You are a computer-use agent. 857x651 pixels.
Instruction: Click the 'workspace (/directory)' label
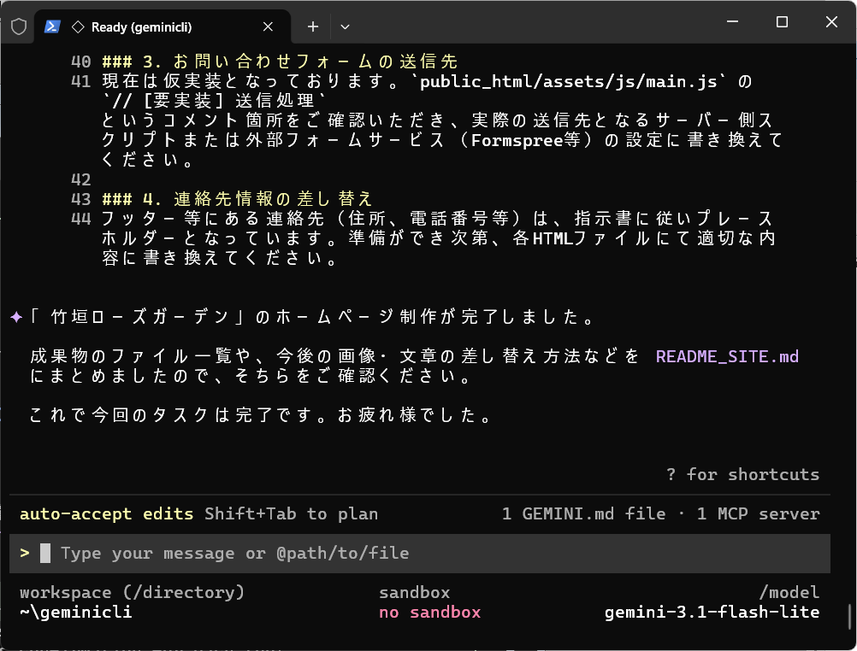pyautogui.click(x=133, y=593)
